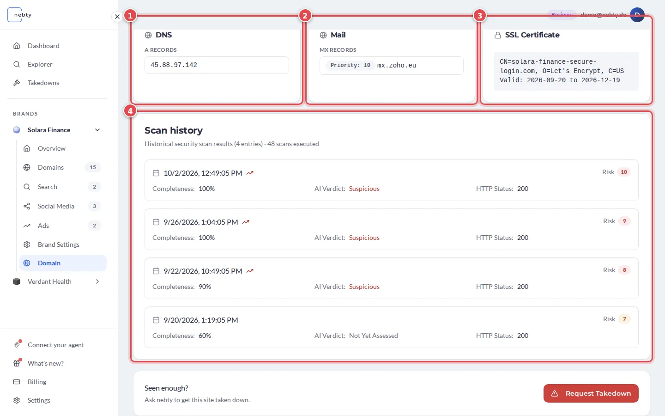
Task: Click the Verdant Health cube icon
Action: (17, 281)
